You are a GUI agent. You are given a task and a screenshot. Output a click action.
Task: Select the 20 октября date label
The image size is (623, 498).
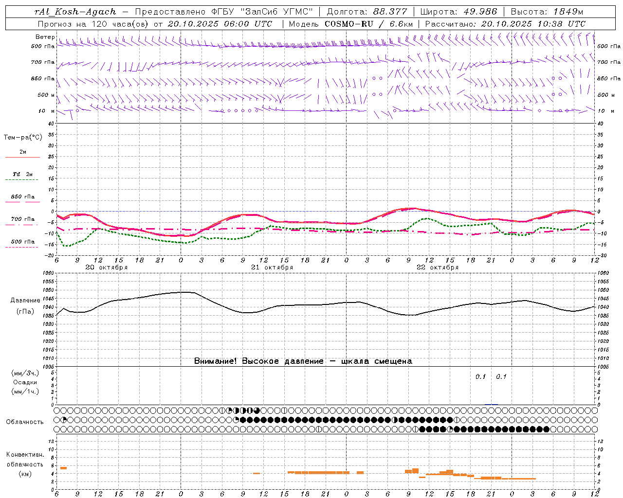coord(107,267)
